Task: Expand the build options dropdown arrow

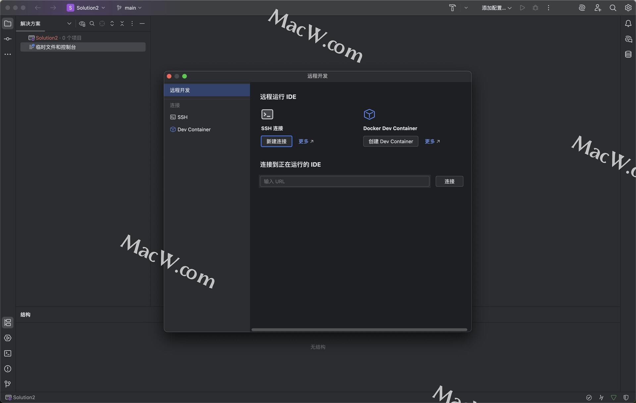Action: point(466,8)
